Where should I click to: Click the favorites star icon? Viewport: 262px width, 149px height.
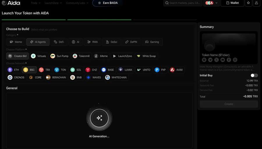click(x=248, y=3)
